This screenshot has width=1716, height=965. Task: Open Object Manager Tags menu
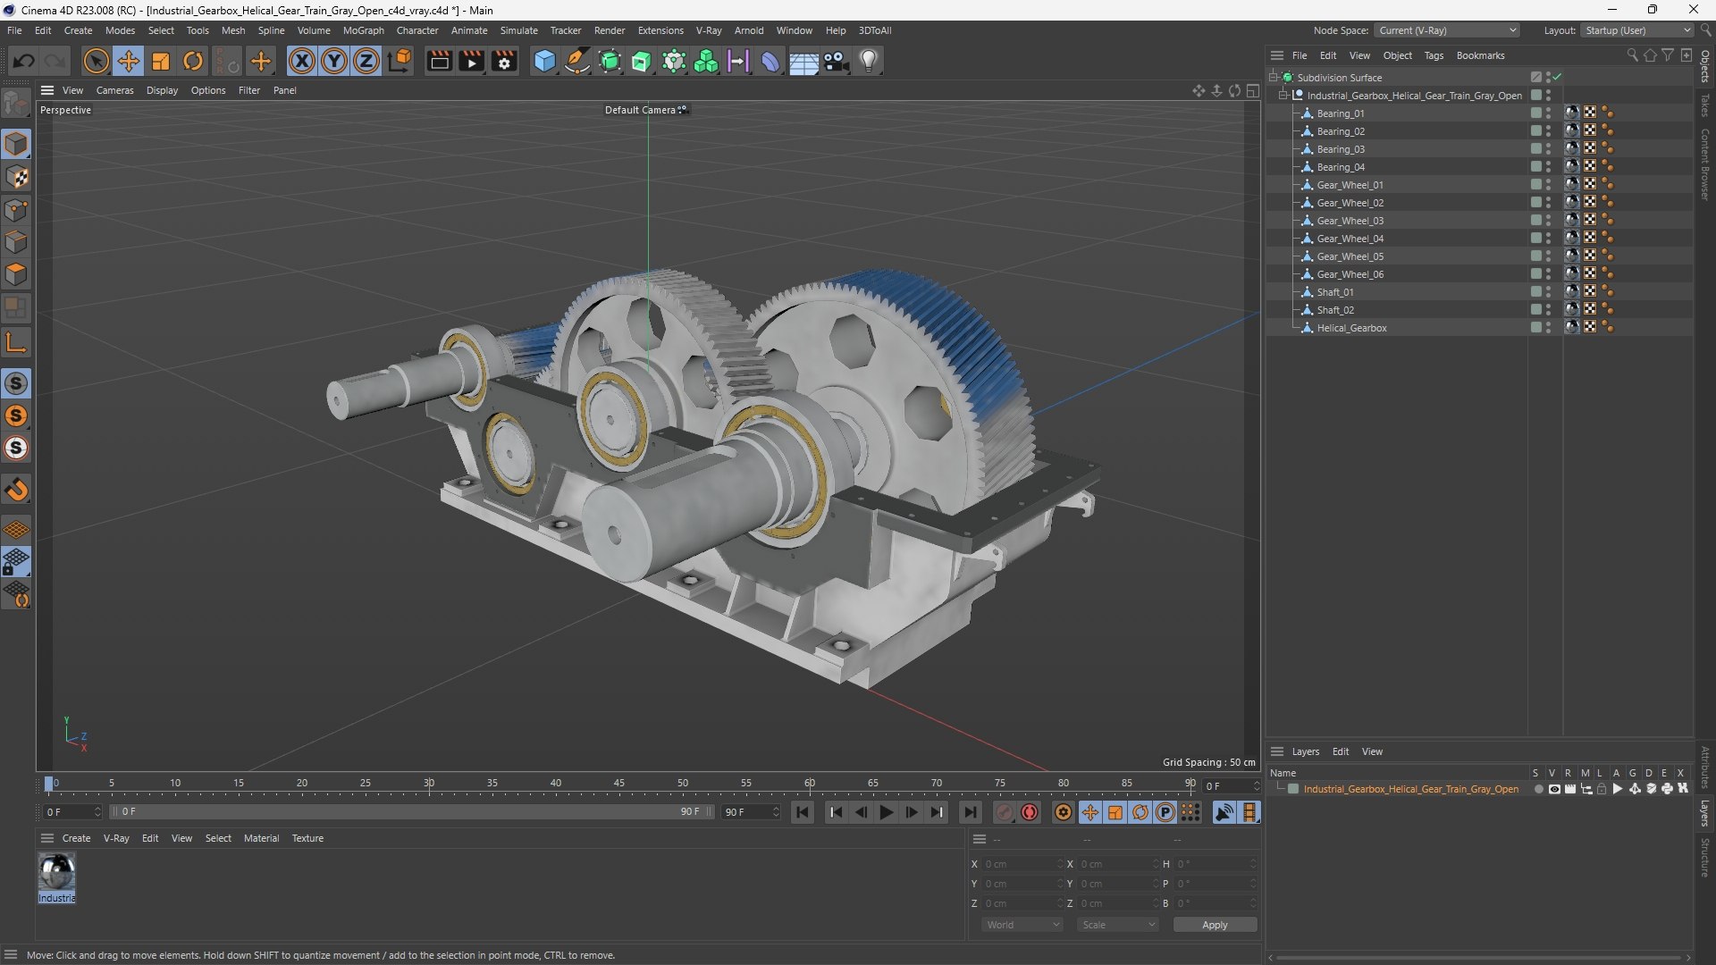(x=1434, y=55)
